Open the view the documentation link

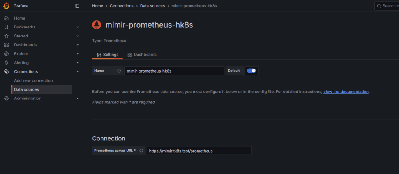click(x=346, y=92)
